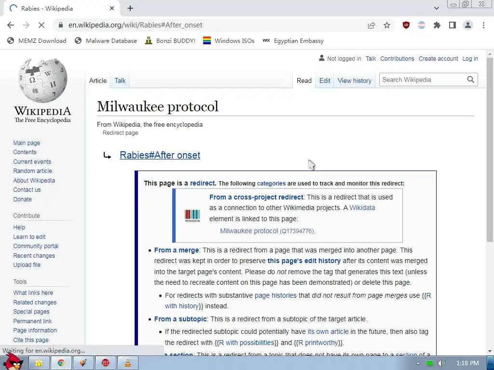This screenshot has width=494, height=370.
Task: Open the yellow folder taskbar icon
Action: [39, 363]
